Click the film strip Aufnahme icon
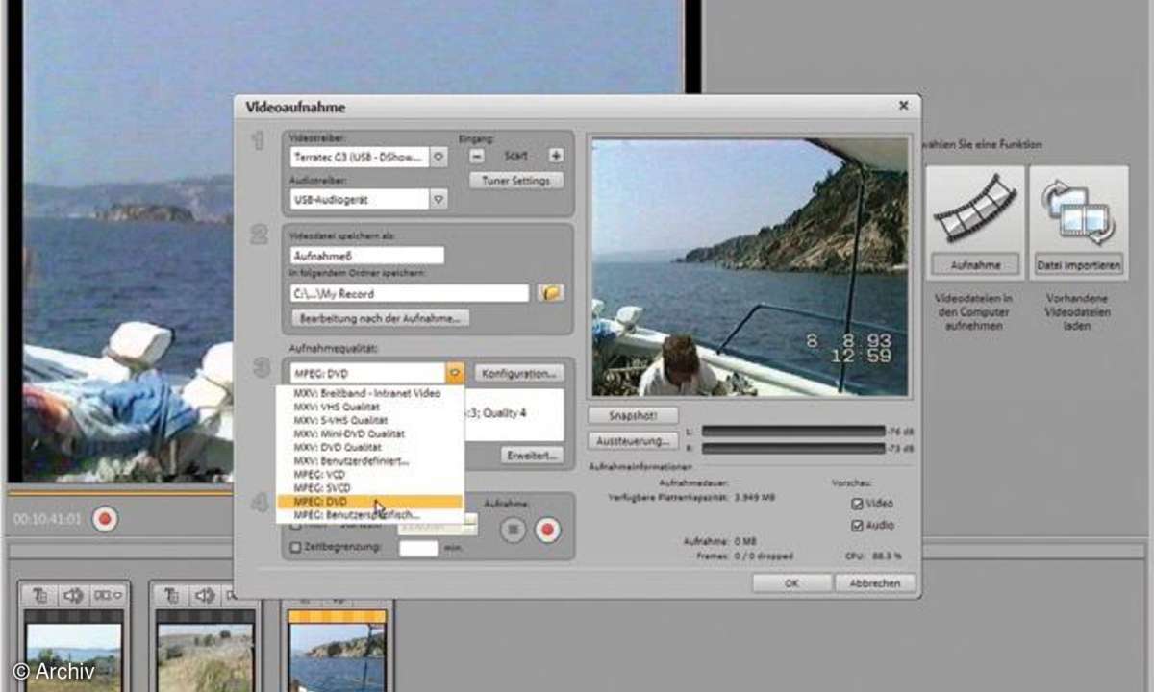The height and width of the screenshot is (692, 1154). [x=974, y=208]
